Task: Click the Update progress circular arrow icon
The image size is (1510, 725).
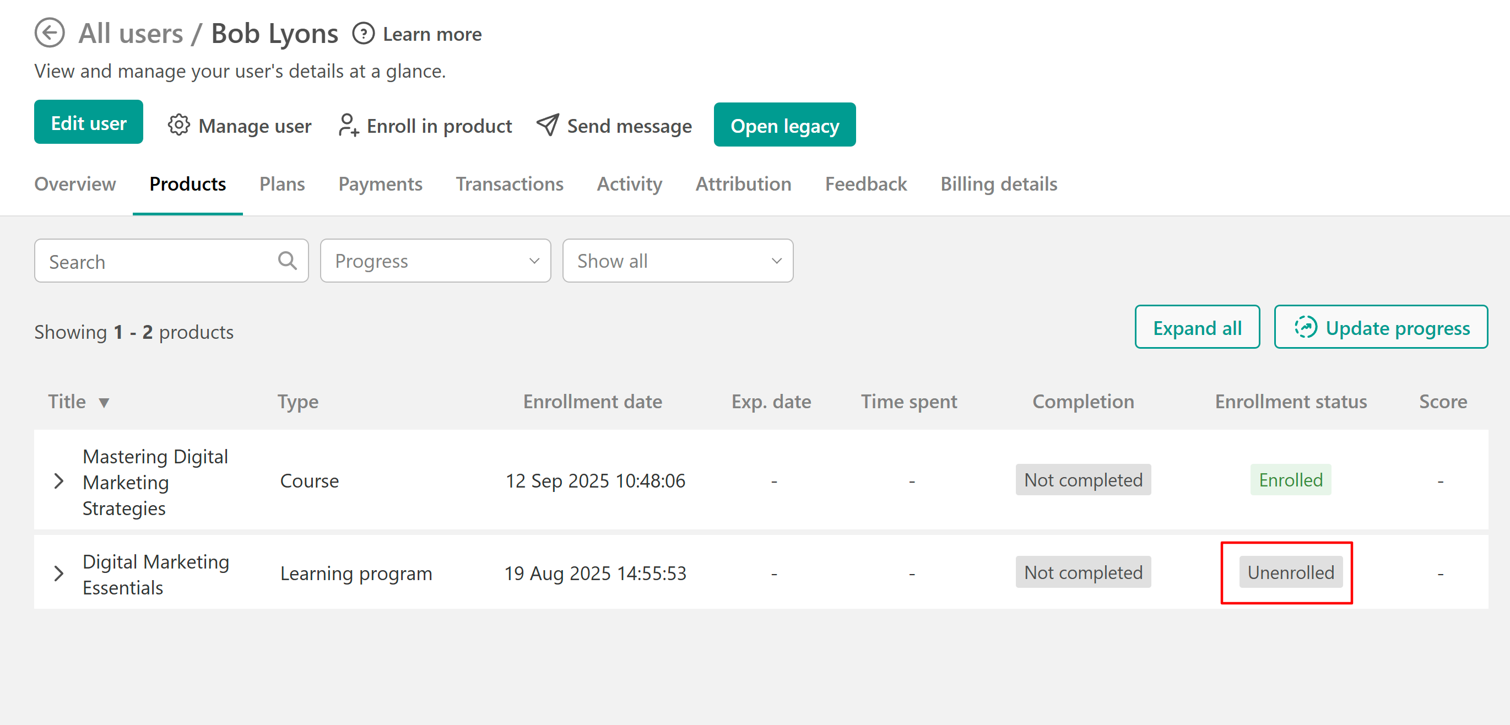Action: 1305,327
